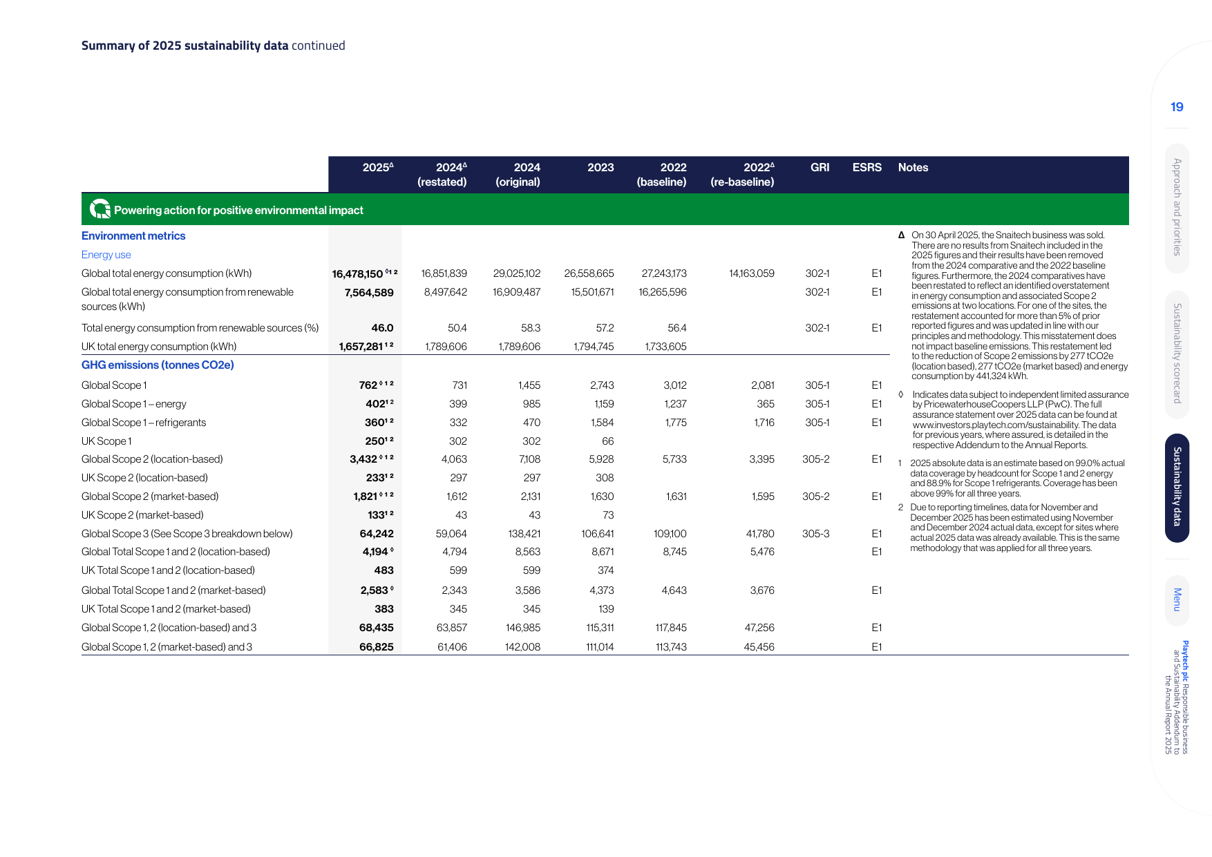Click the Global Scope 1 row label

pyautogui.click(x=114, y=385)
